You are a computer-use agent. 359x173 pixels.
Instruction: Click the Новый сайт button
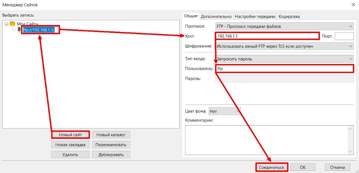[x=70, y=135]
